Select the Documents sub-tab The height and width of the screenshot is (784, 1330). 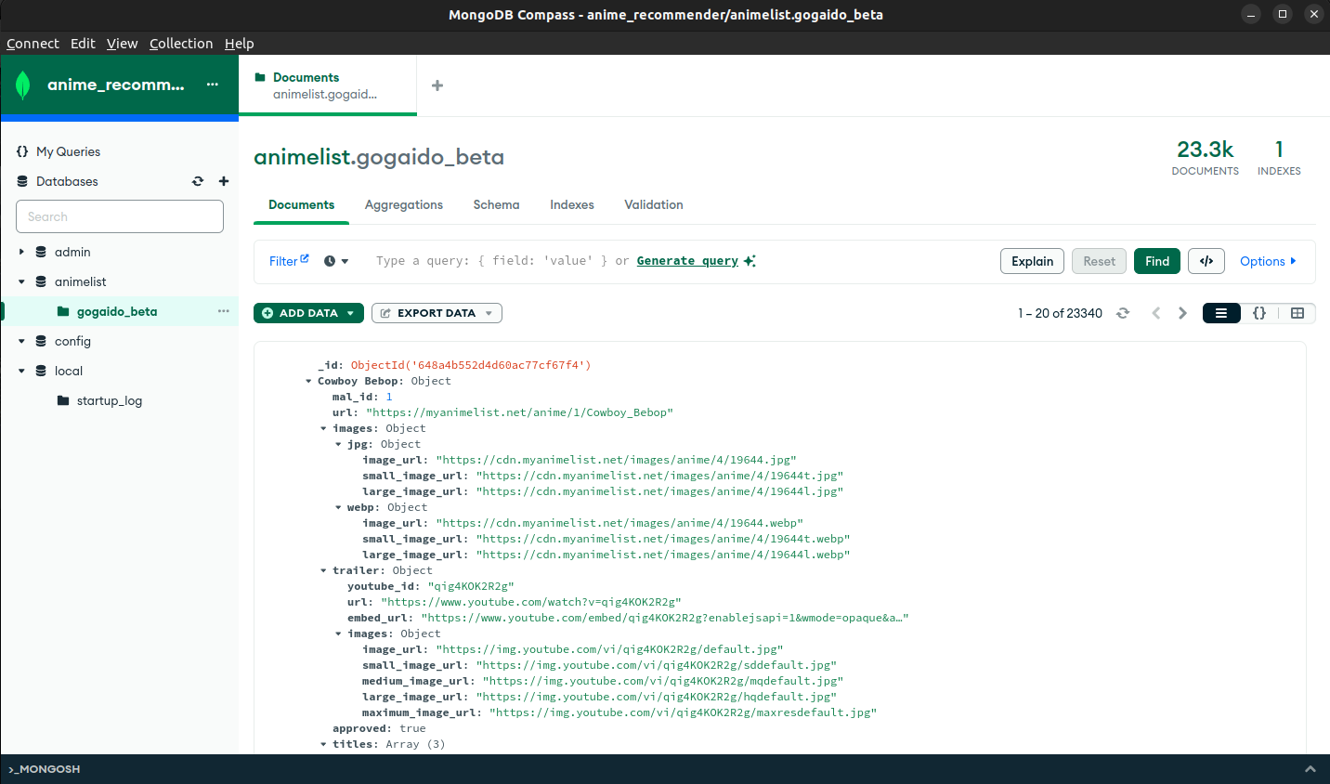pyautogui.click(x=301, y=204)
